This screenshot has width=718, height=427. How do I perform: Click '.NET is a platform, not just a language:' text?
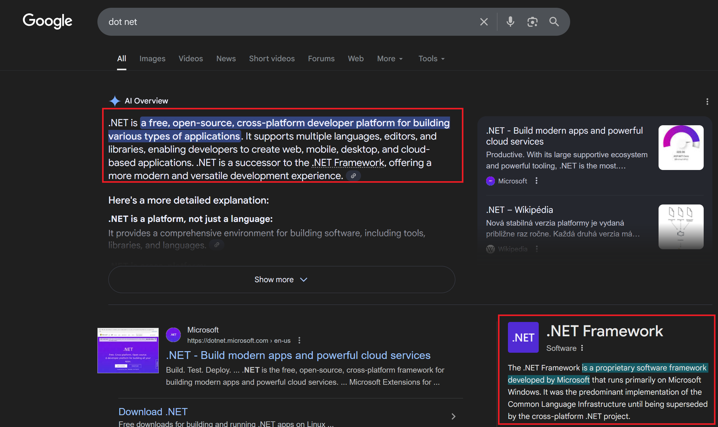click(190, 219)
